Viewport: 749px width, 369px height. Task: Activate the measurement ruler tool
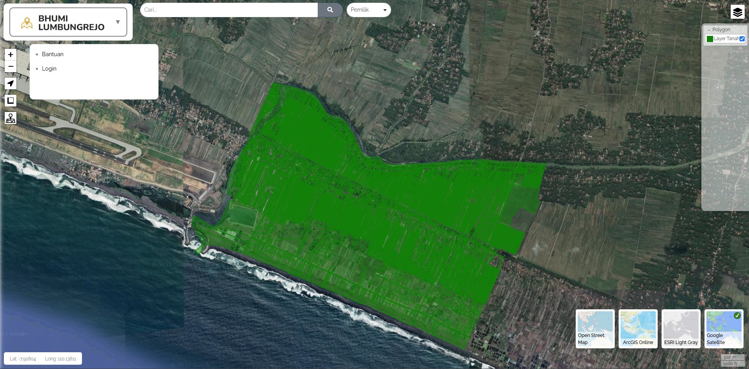click(x=11, y=101)
